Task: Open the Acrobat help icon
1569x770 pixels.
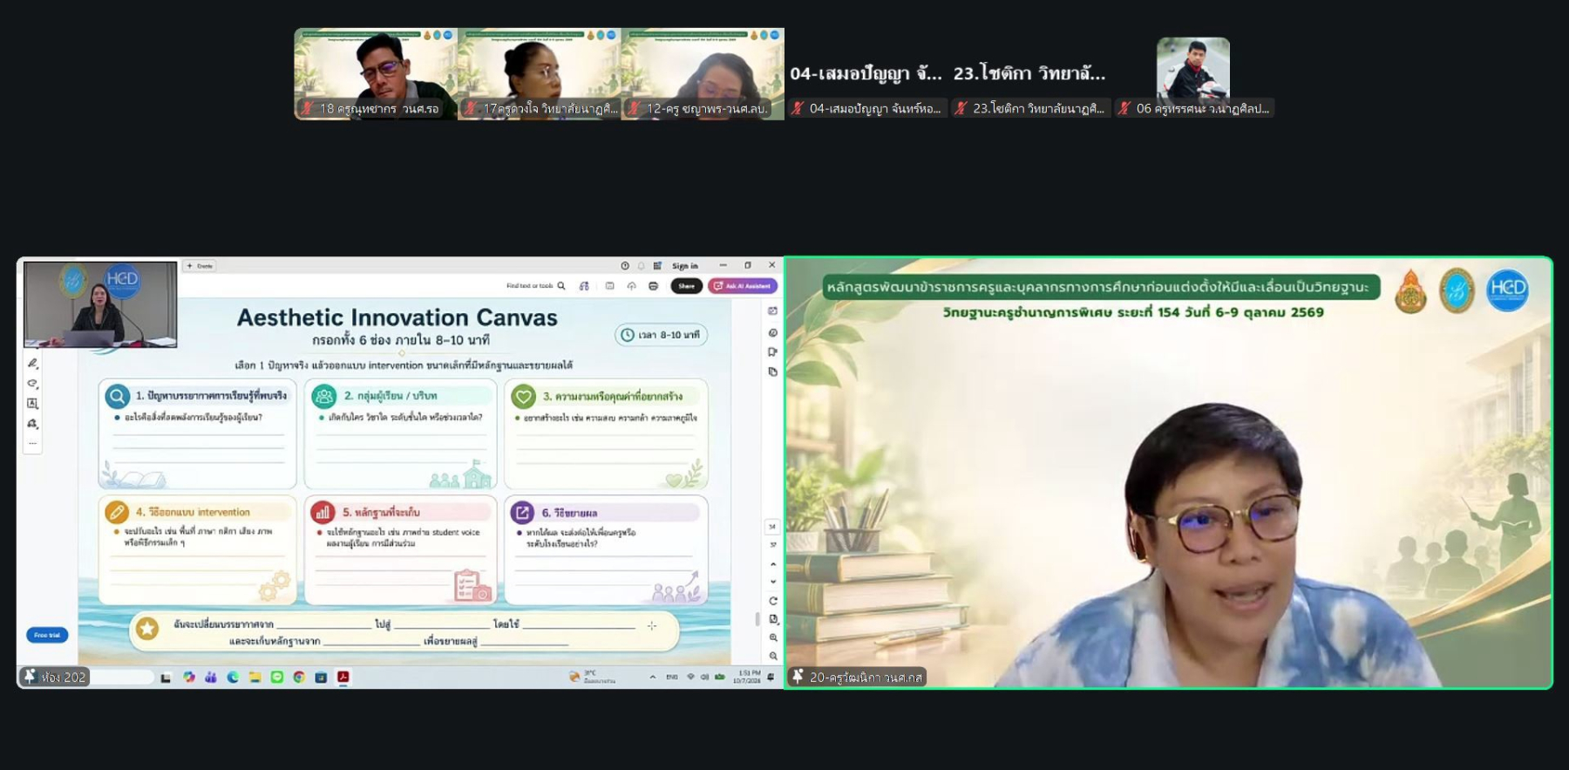Action: click(x=625, y=266)
